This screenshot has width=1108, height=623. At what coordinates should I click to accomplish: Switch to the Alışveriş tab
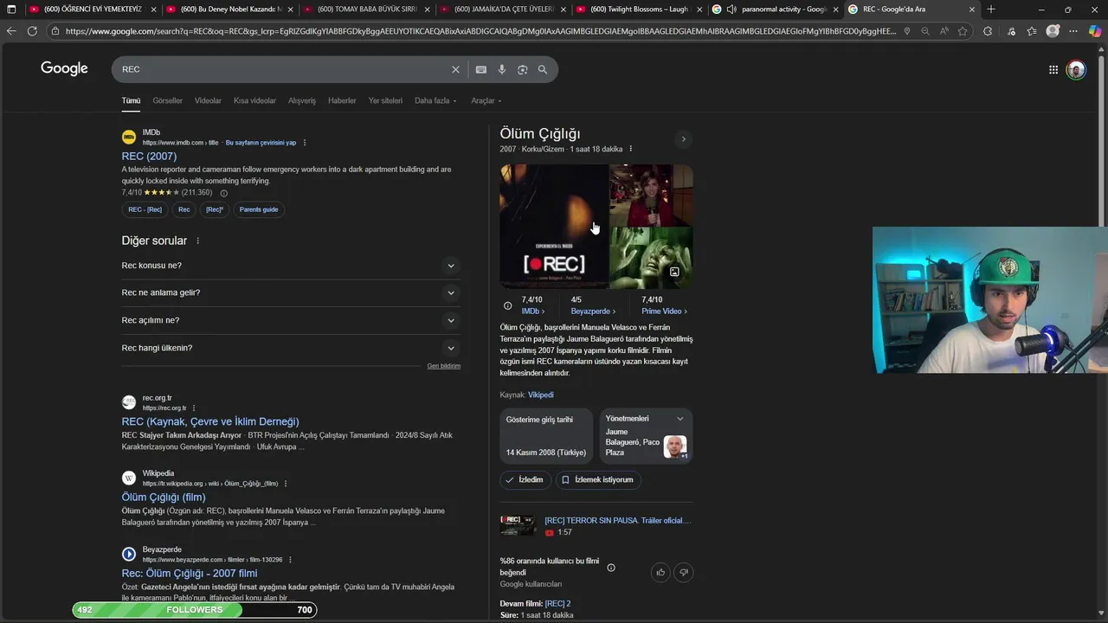[x=302, y=100]
